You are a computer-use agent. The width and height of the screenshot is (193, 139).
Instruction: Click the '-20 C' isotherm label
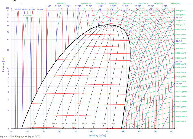(83, 94)
